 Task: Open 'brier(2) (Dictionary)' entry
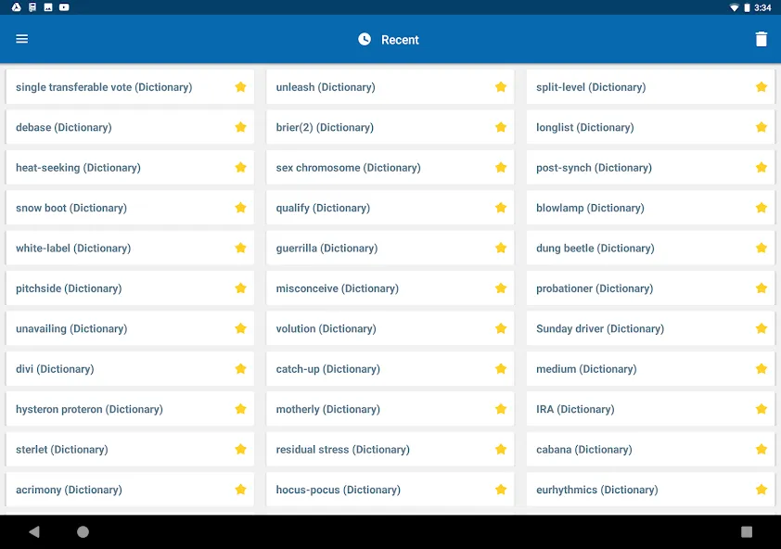pyautogui.click(x=390, y=128)
